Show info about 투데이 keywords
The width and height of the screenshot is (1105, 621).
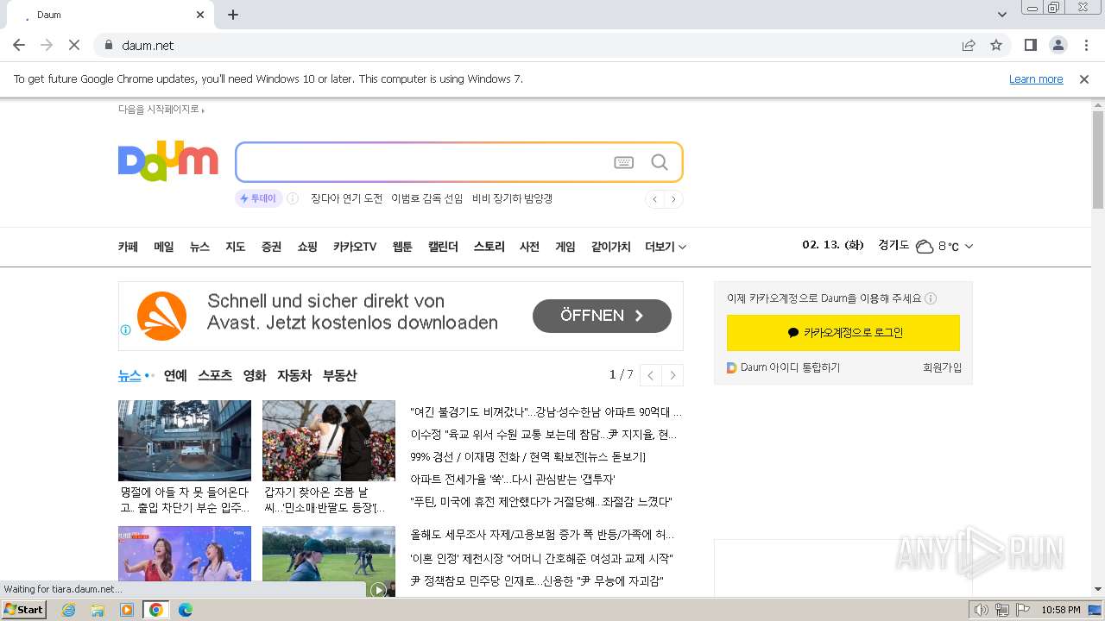pos(293,198)
